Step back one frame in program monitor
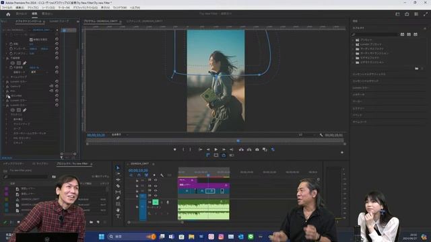The height and width of the screenshot is (242, 431). point(208,149)
